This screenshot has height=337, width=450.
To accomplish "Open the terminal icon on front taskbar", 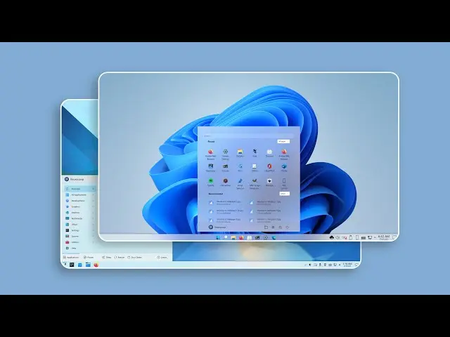I will pos(257,237).
